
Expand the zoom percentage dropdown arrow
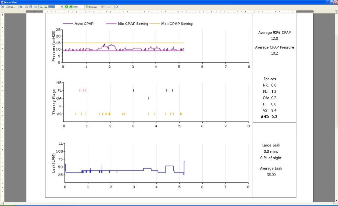tap(61, 7)
